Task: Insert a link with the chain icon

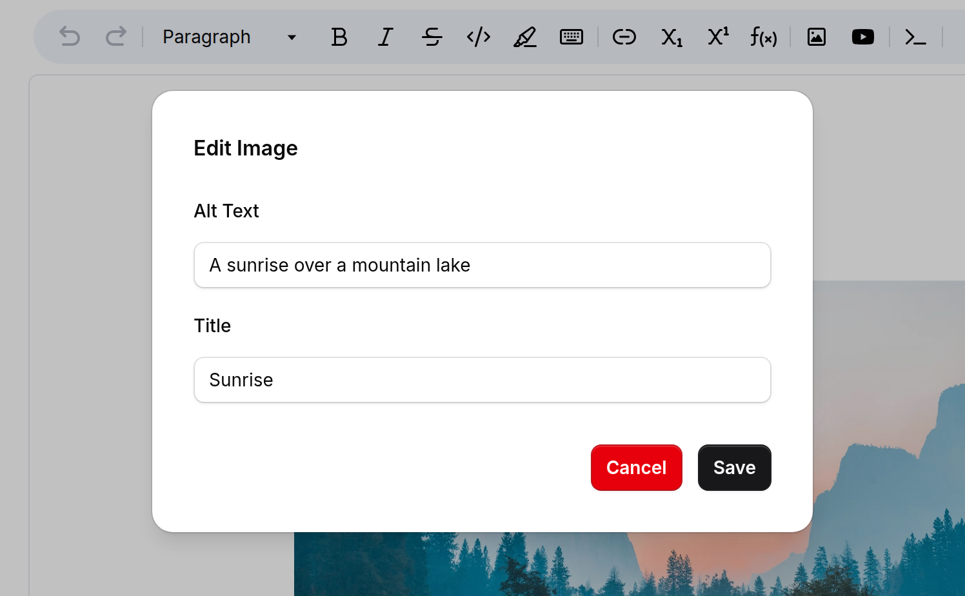Action: click(x=624, y=37)
